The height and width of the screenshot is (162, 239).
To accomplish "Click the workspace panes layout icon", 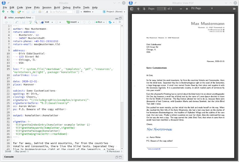I will coord(78,12).
